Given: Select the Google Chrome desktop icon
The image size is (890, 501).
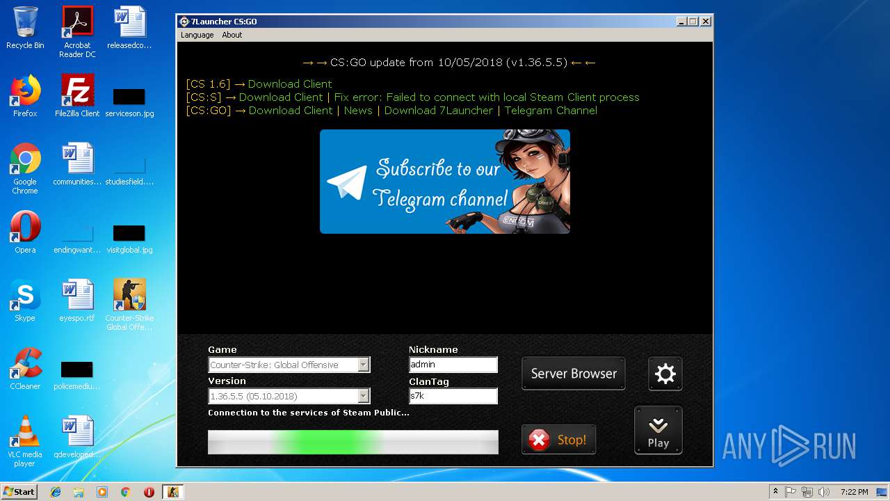Looking at the screenshot, I should (x=25, y=168).
